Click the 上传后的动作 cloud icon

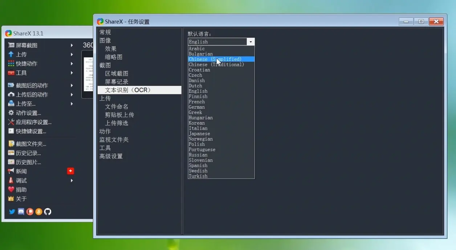pyautogui.click(x=11, y=95)
